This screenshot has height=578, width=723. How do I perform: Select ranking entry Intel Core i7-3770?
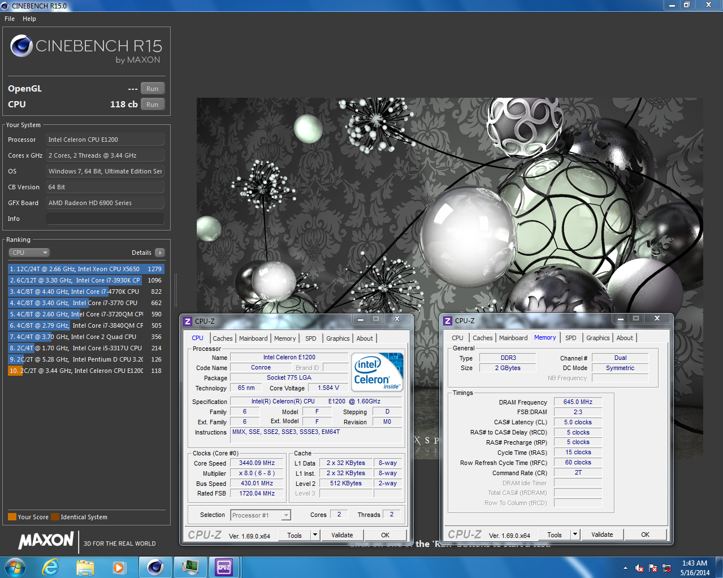[x=86, y=303]
